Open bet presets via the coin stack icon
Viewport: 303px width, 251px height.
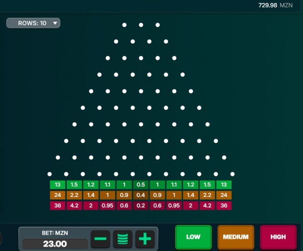pos(123,239)
